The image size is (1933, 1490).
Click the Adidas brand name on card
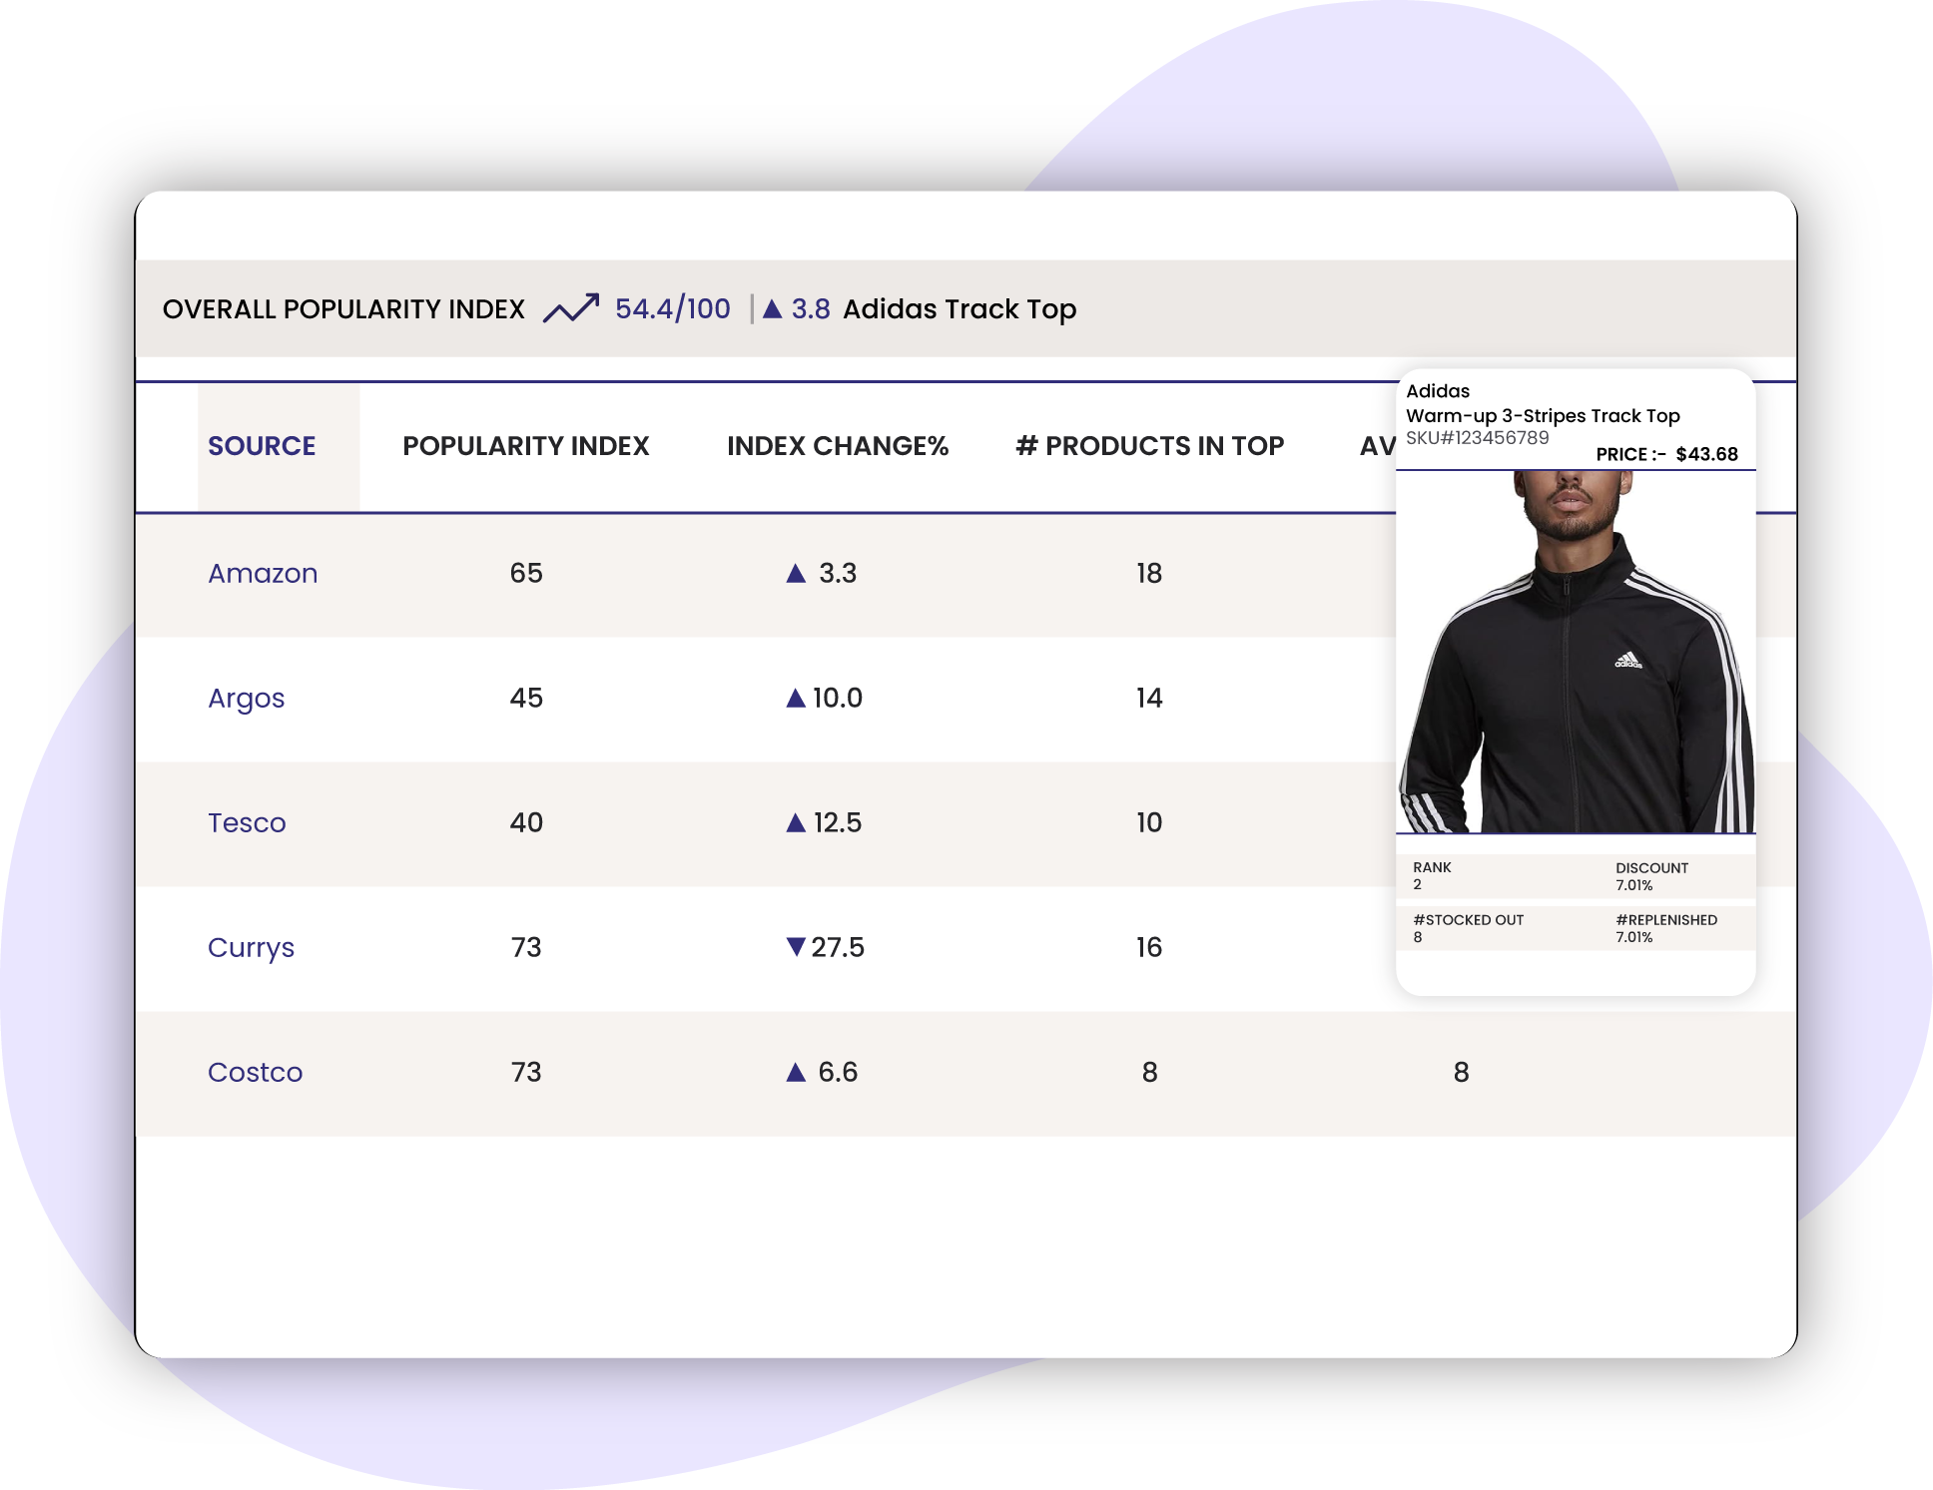pyautogui.click(x=1438, y=390)
